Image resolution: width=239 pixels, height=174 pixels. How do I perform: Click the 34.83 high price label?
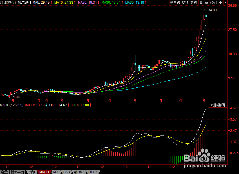click(212, 10)
